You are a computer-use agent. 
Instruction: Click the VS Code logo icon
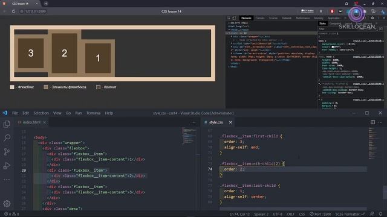click(5, 113)
